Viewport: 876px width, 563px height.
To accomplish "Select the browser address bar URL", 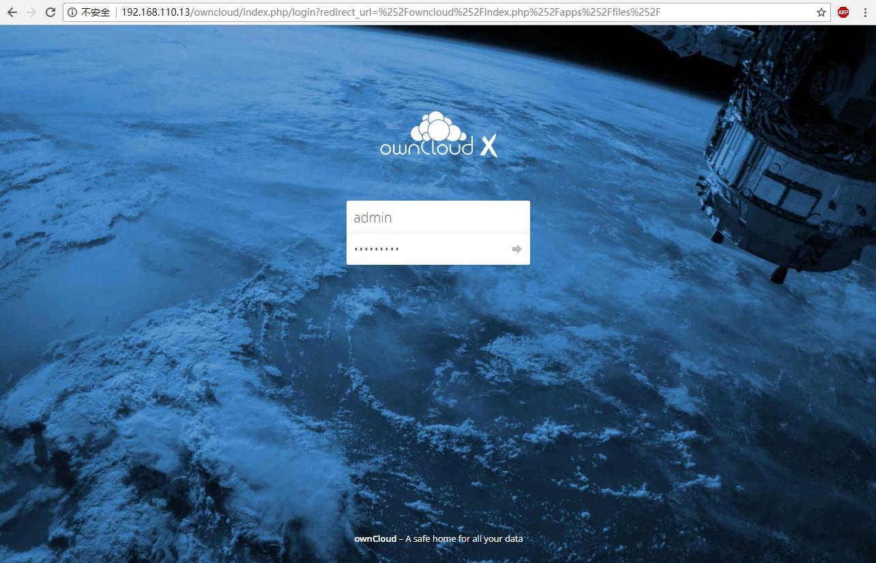I will (x=391, y=12).
